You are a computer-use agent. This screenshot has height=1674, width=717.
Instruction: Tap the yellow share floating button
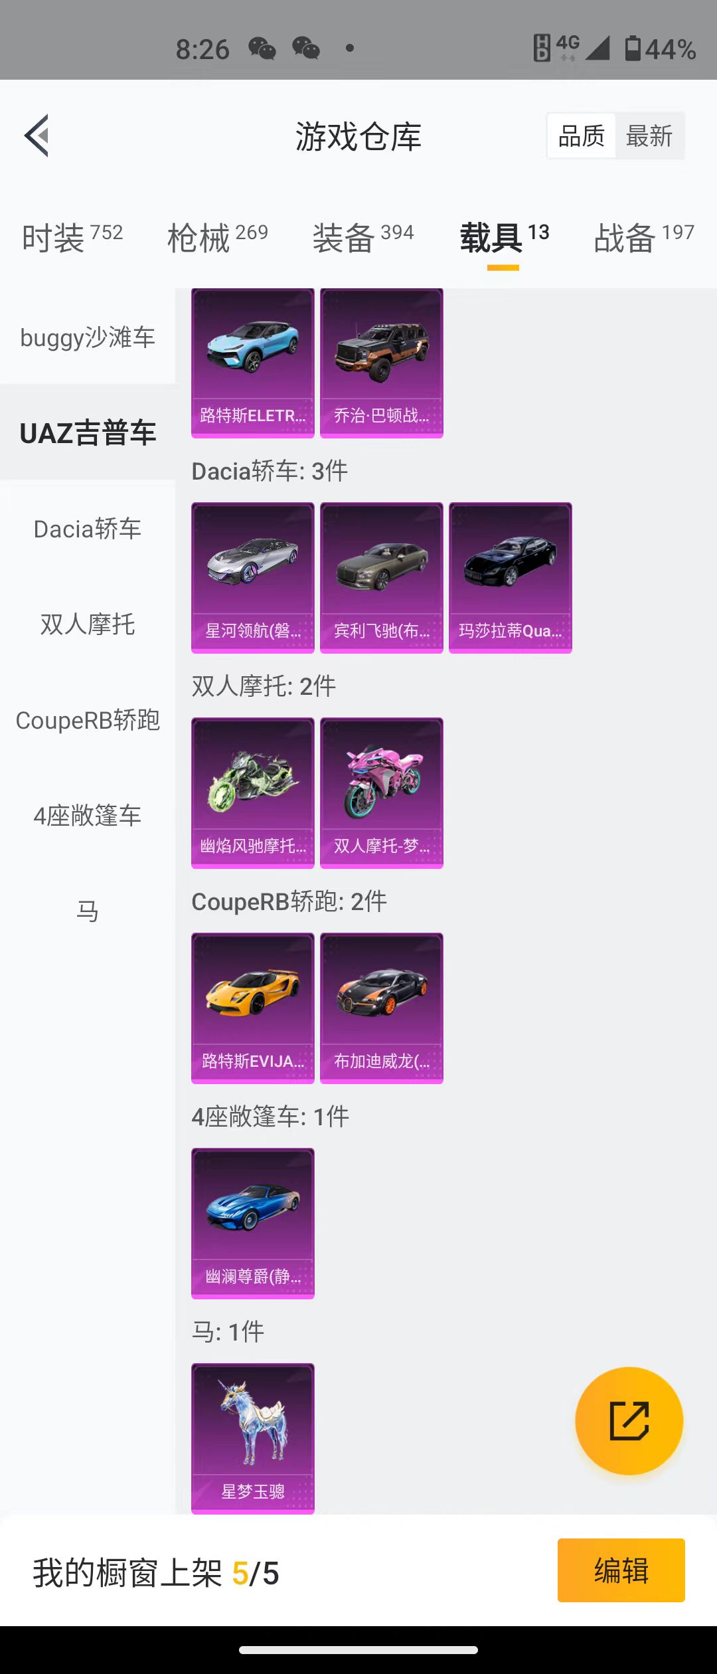coord(629,1421)
